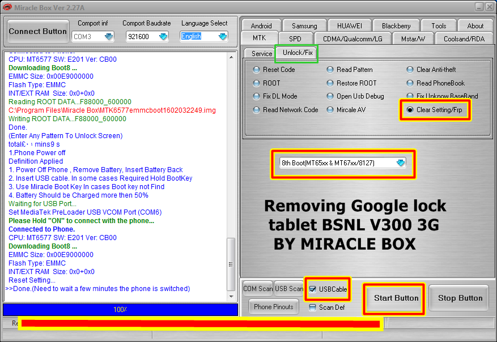This screenshot has width=497, height=342.
Task: Click the log scrollbar up arrow
Action: [x=231, y=57]
